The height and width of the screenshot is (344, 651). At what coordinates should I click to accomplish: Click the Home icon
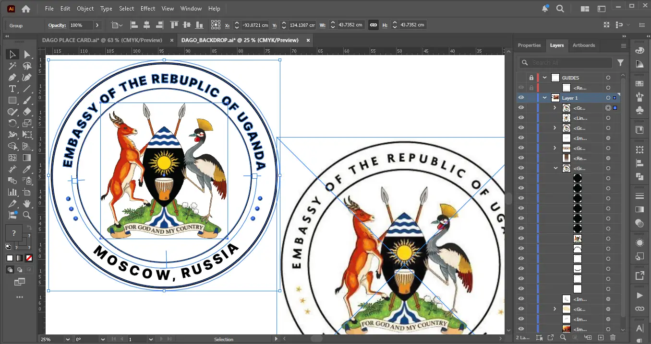(26, 9)
